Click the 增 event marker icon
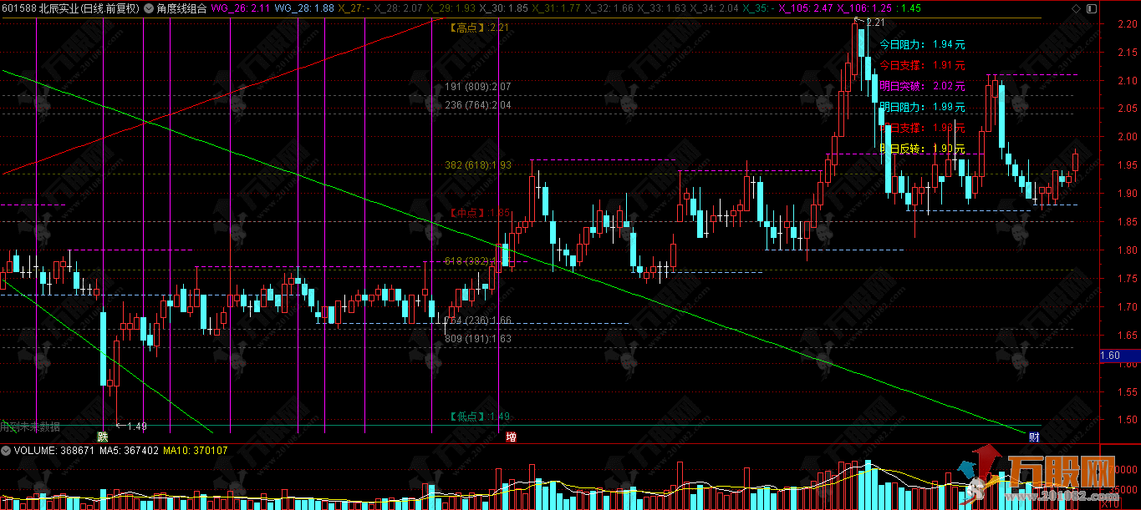This screenshot has width=1141, height=510. [511, 437]
